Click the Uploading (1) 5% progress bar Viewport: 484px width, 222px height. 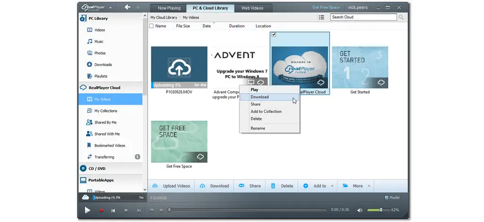pyautogui.click(x=119, y=198)
